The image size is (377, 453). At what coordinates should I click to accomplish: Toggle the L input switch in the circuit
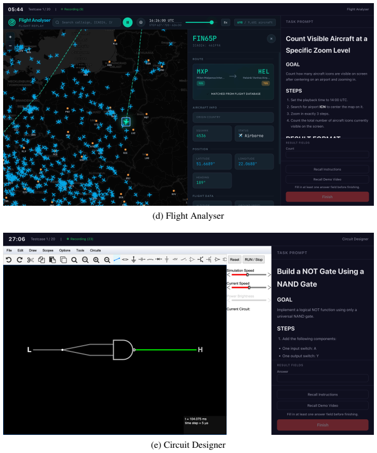tap(29, 350)
